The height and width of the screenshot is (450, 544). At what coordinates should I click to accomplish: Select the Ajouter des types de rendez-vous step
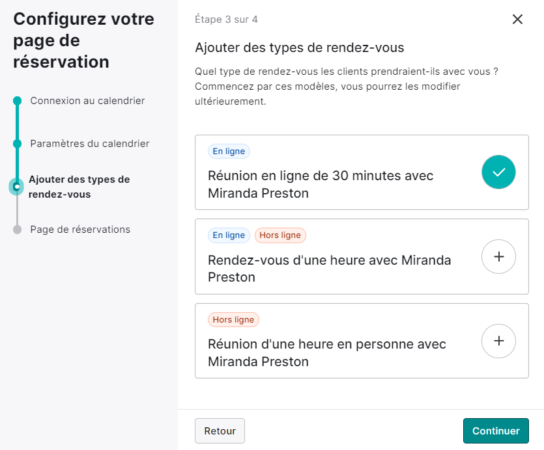(79, 187)
